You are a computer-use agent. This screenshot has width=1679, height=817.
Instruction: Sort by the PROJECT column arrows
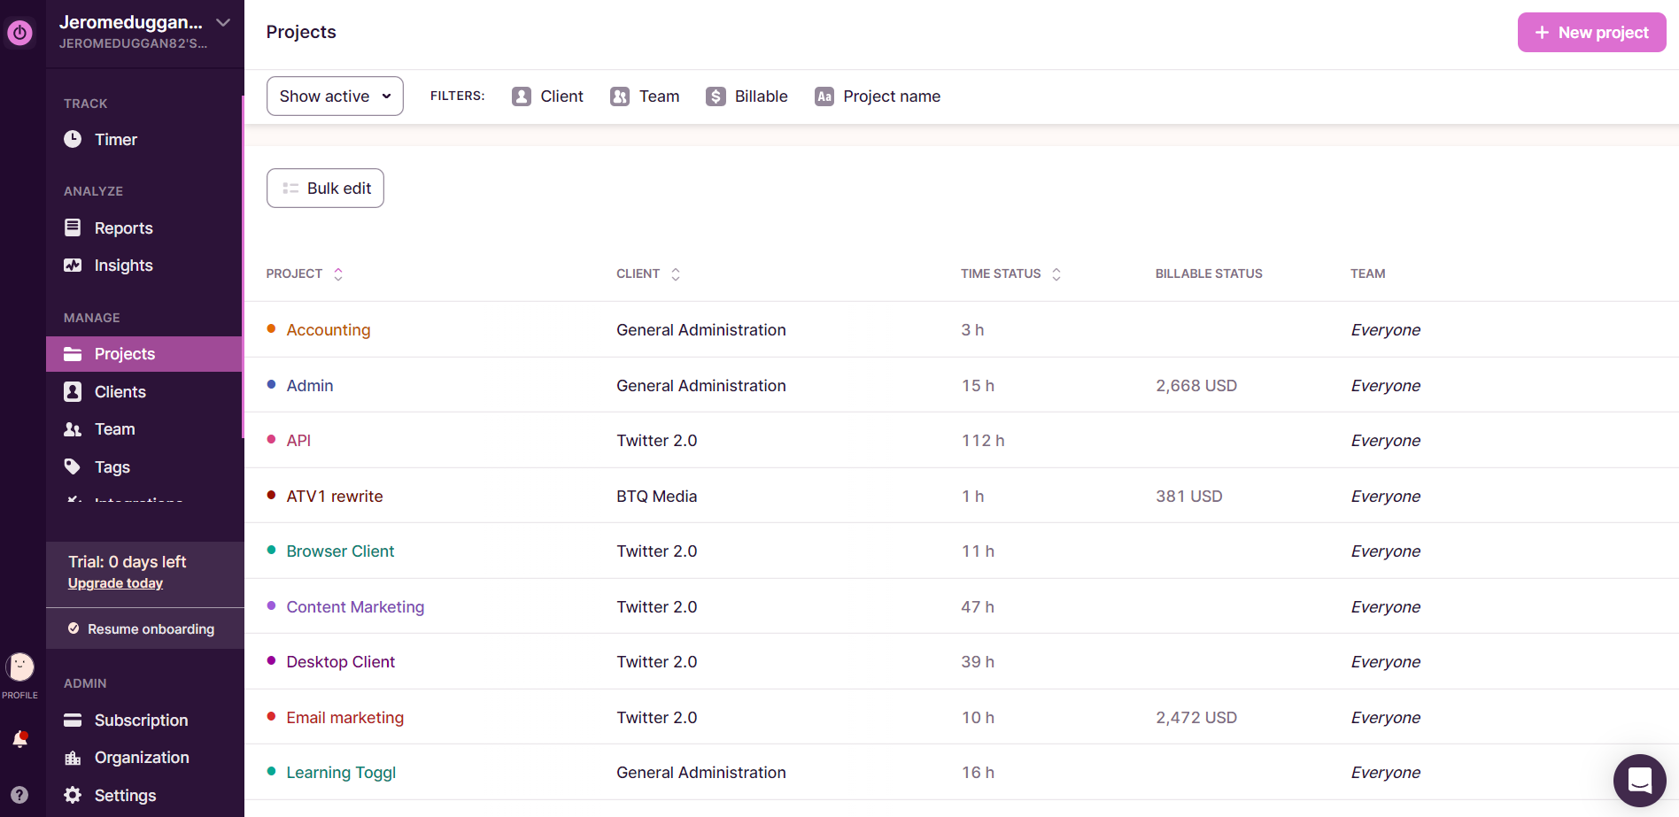click(338, 274)
